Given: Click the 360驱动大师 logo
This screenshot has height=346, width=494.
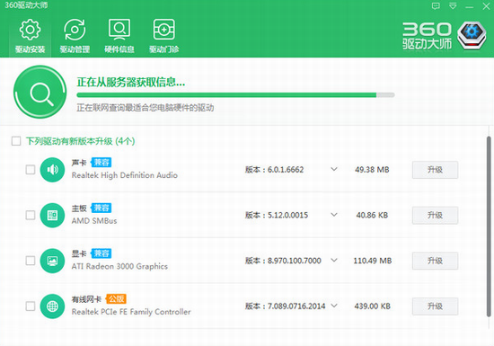Looking at the screenshot, I should [445, 36].
